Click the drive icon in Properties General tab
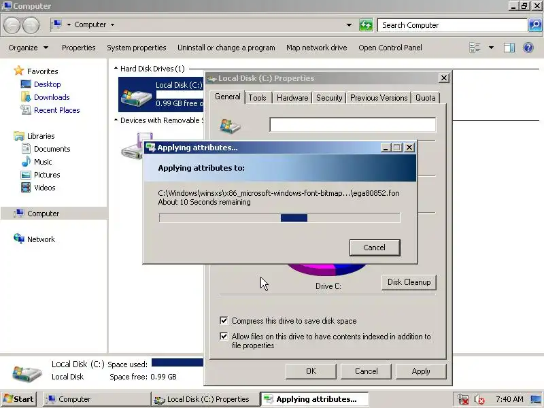 (230, 126)
